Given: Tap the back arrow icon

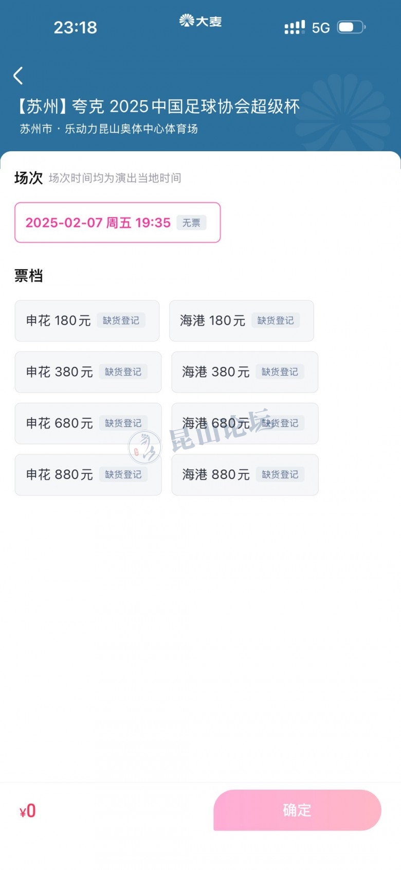Looking at the screenshot, I should coord(19,76).
